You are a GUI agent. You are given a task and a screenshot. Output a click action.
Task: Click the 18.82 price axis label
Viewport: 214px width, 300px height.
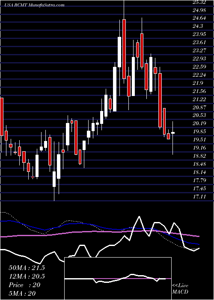point(199,156)
